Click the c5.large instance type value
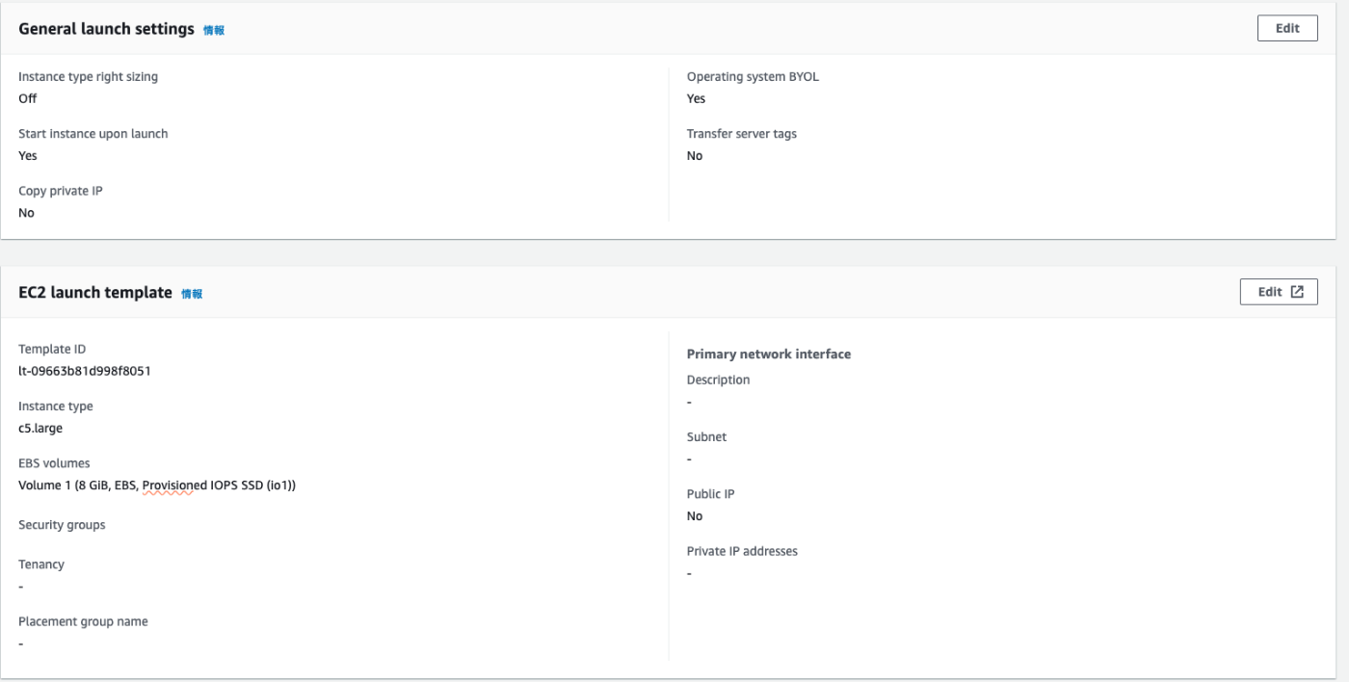Image resolution: width=1349 pixels, height=682 pixels. pyautogui.click(x=40, y=429)
